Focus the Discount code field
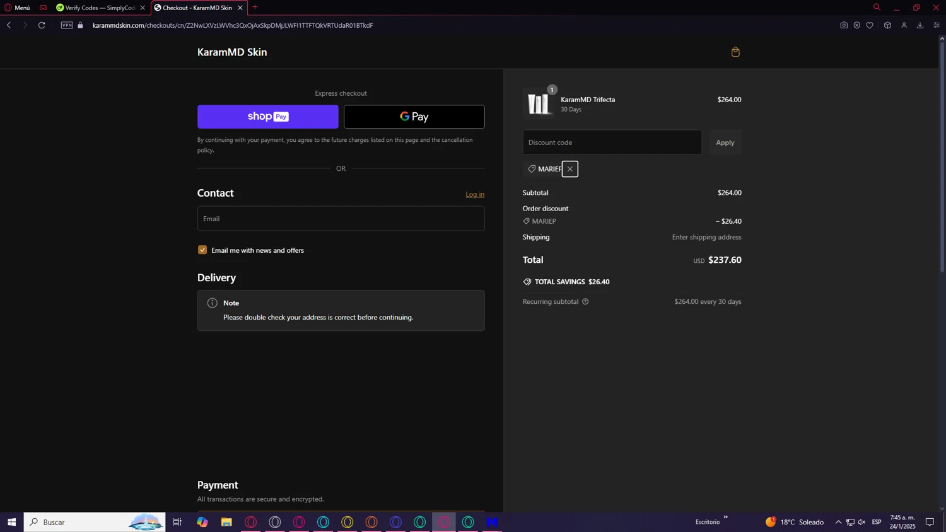The height and width of the screenshot is (532, 946). [612, 142]
